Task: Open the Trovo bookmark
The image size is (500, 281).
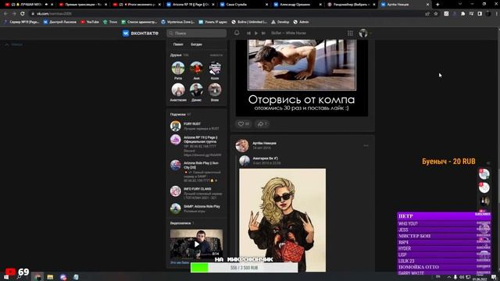Action: click(x=110, y=22)
